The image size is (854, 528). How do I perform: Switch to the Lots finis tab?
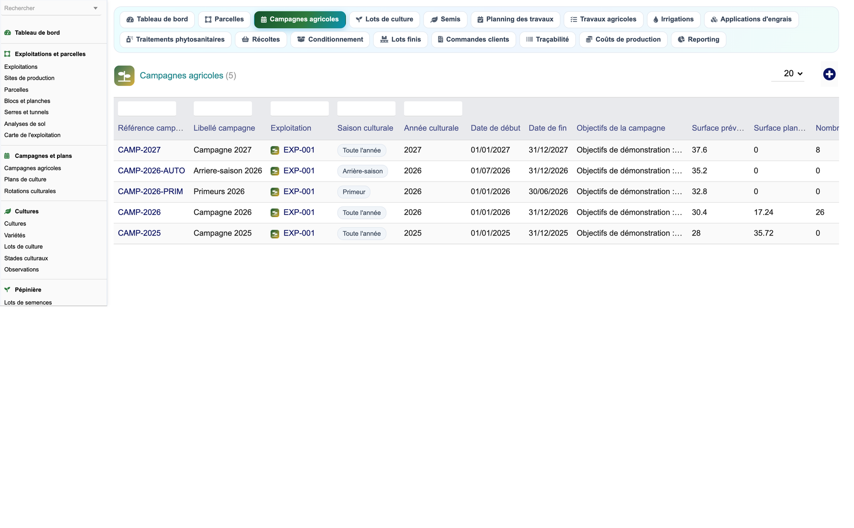point(401,39)
